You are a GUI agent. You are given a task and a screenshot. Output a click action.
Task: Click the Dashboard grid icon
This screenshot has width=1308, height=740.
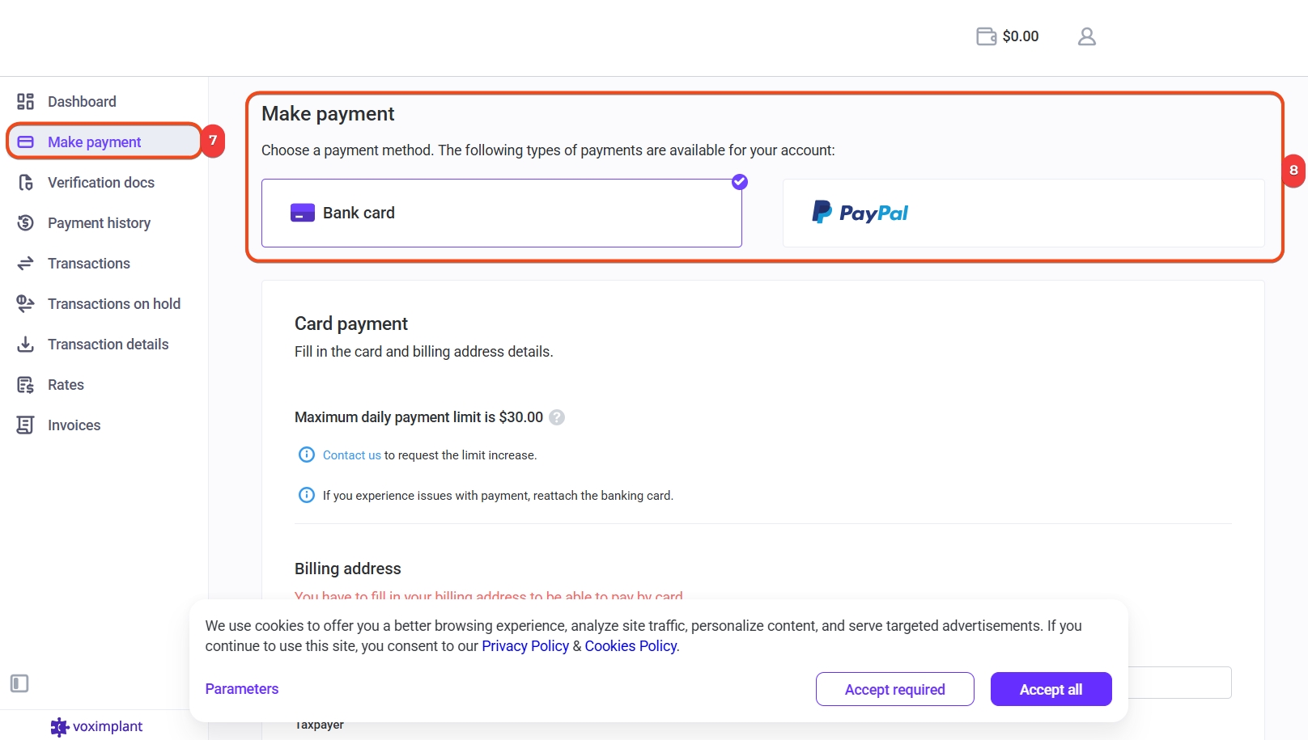26,101
